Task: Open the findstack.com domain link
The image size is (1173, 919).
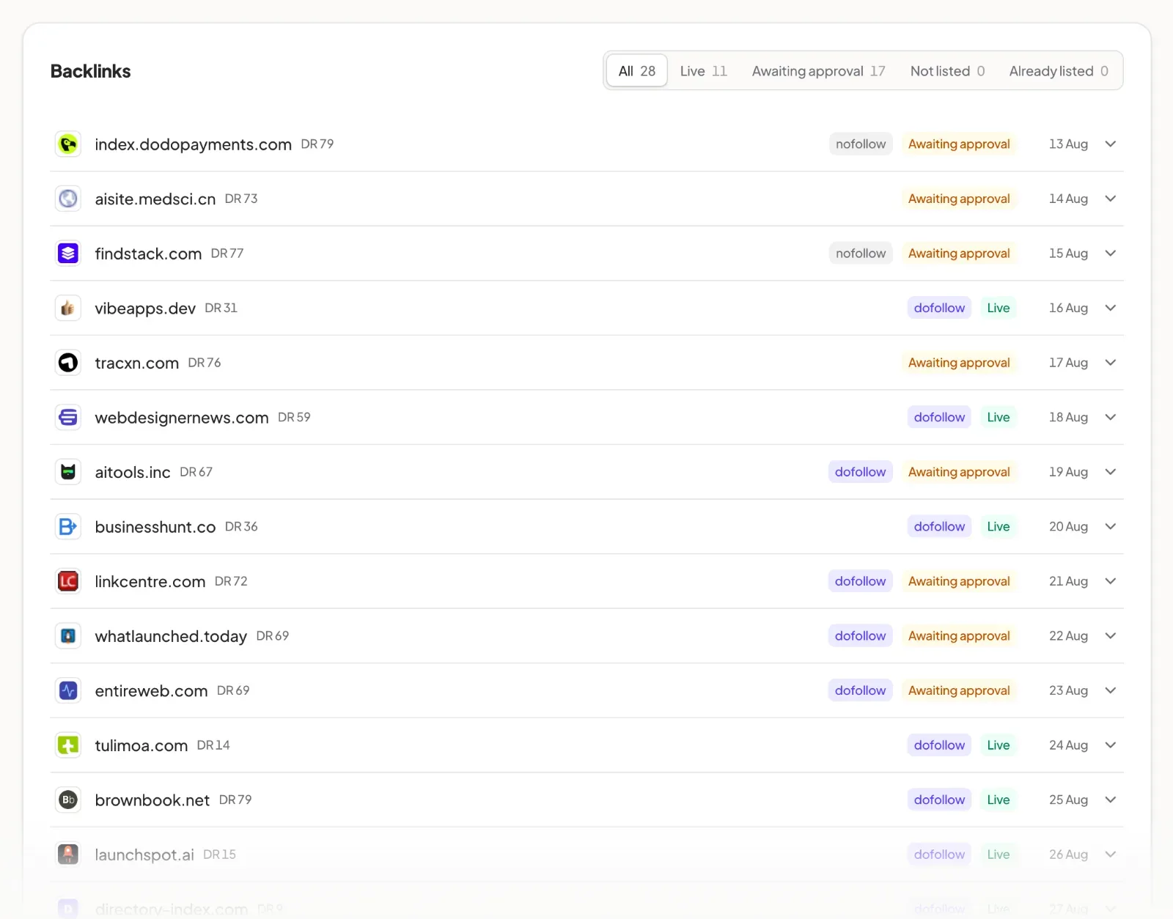Action: pyautogui.click(x=148, y=254)
